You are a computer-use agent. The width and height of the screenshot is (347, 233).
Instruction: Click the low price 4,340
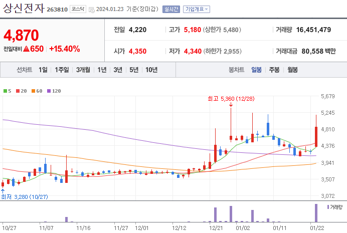pos(193,51)
